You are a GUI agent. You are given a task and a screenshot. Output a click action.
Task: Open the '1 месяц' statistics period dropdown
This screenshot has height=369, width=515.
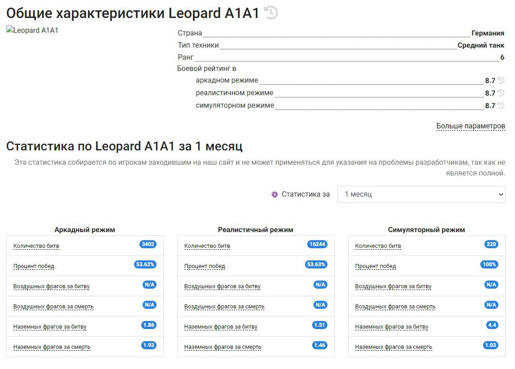pyautogui.click(x=421, y=194)
